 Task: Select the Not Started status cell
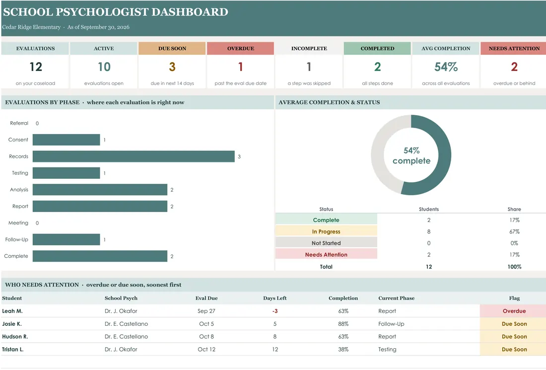click(x=326, y=243)
